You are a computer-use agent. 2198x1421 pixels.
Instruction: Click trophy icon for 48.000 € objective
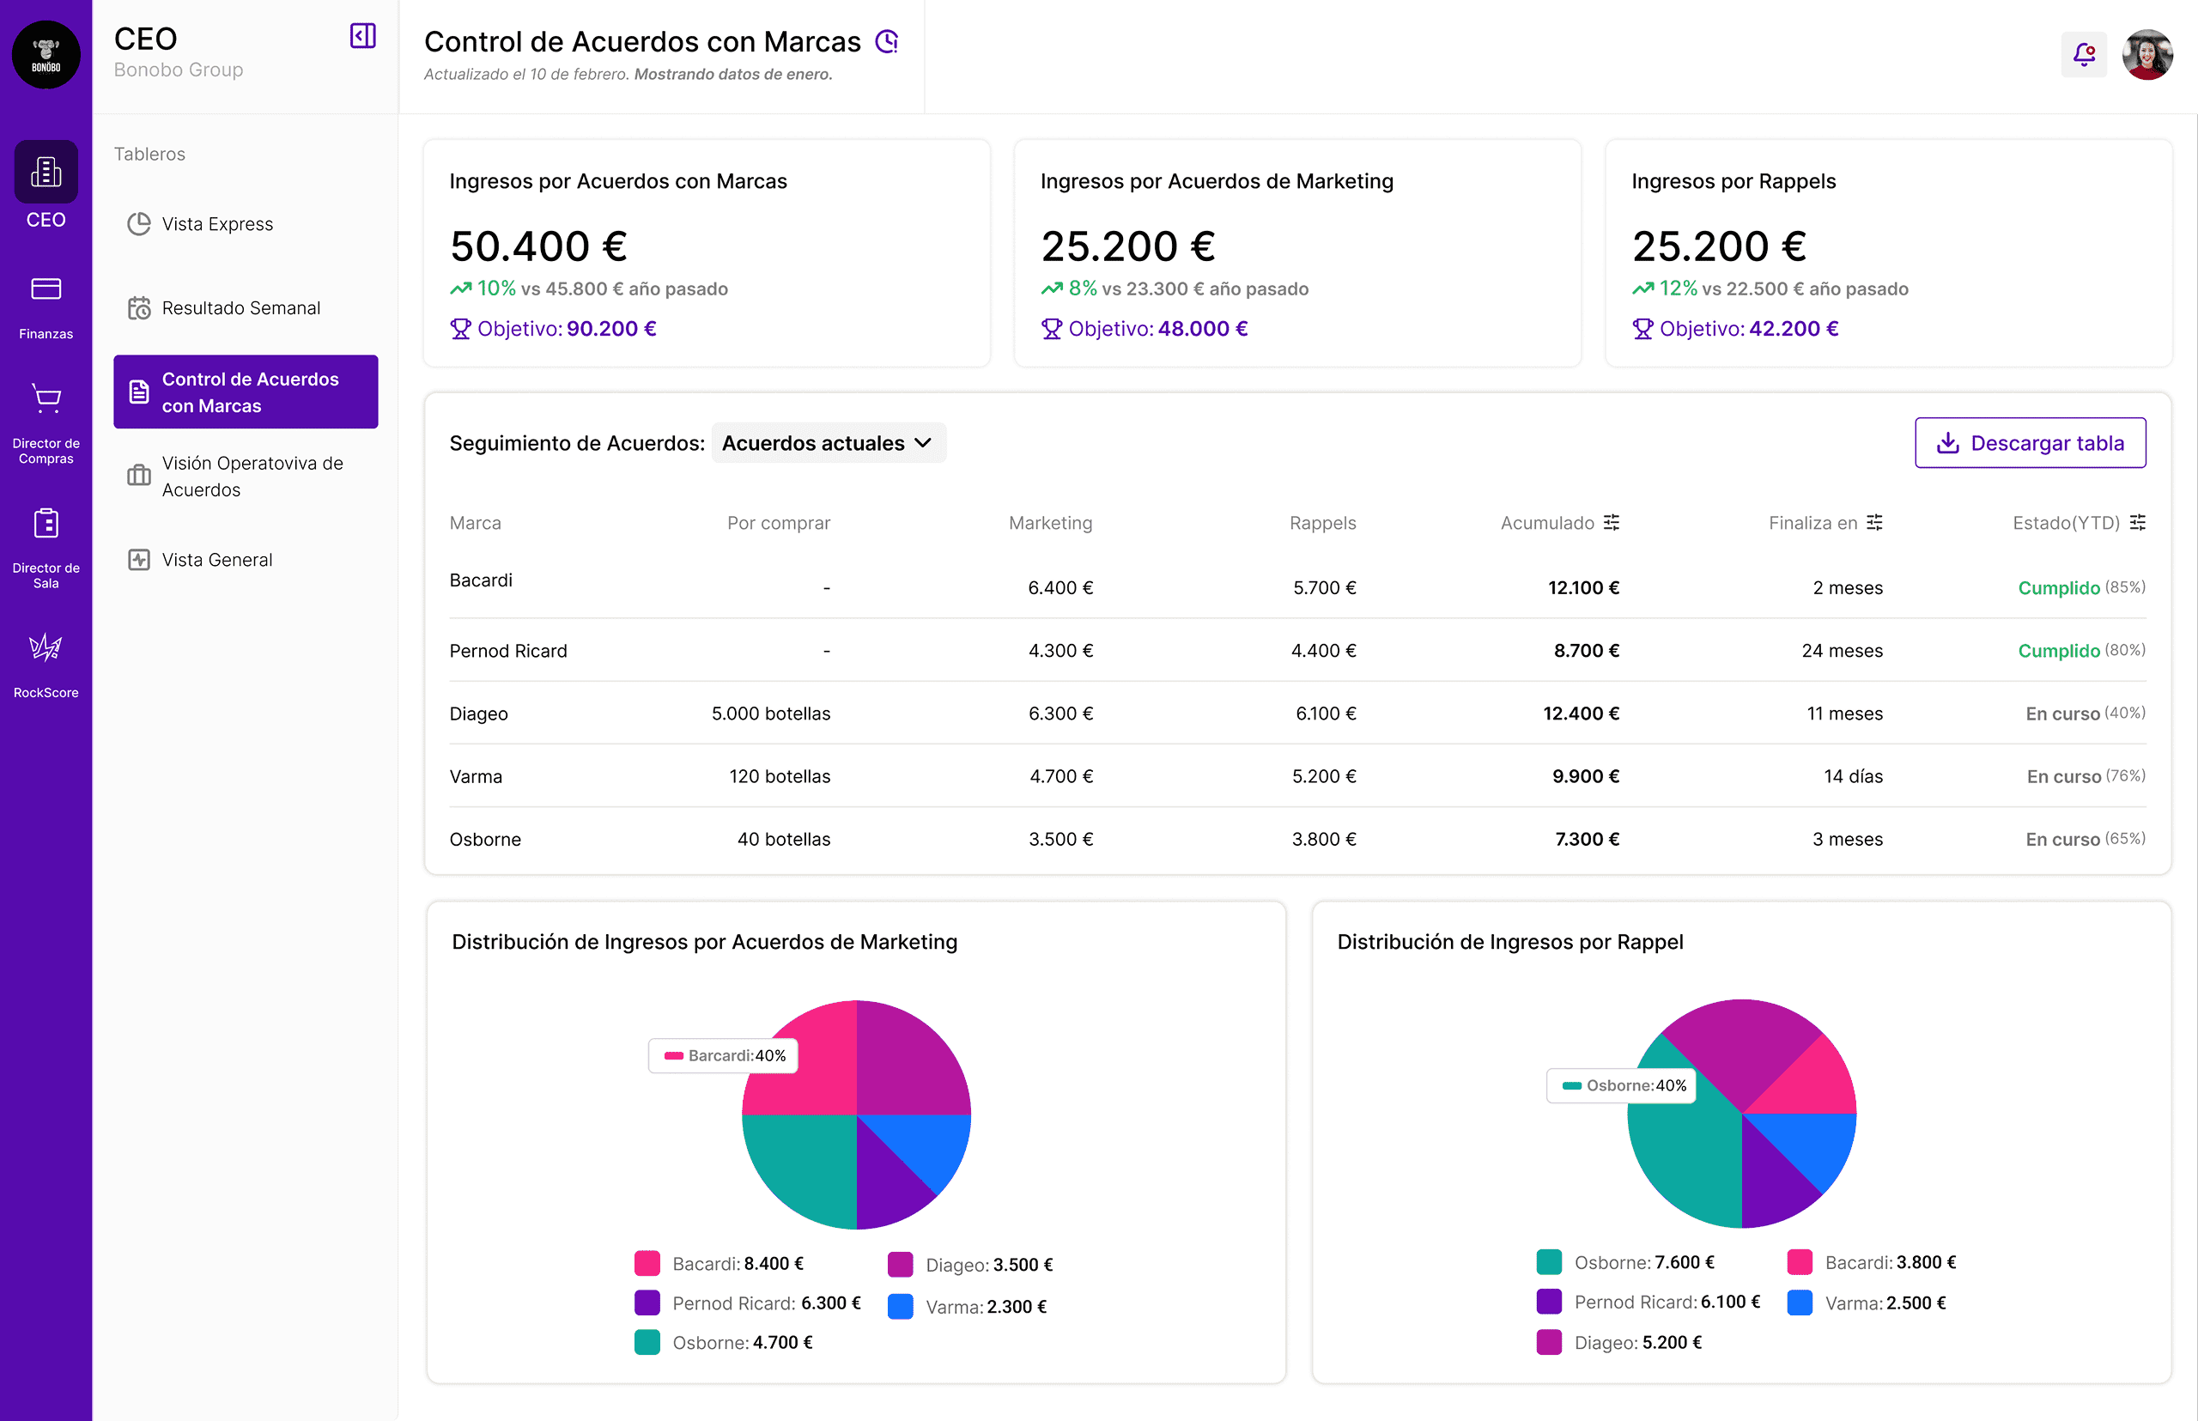pos(1051,329)
